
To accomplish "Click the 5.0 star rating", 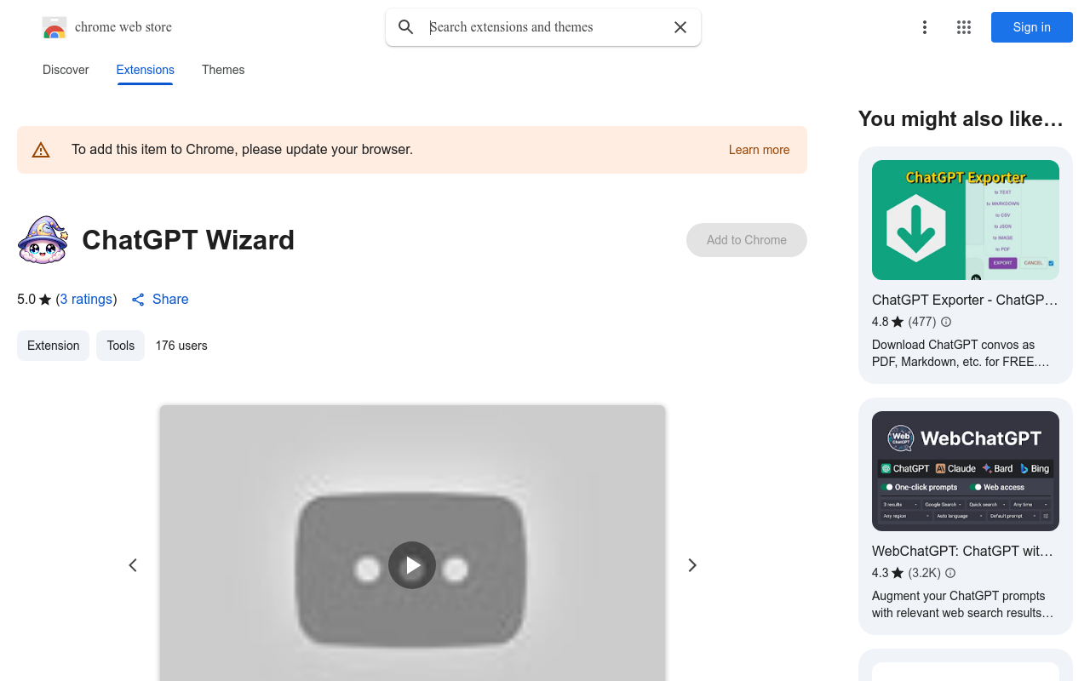I will [x=34, y=299].
